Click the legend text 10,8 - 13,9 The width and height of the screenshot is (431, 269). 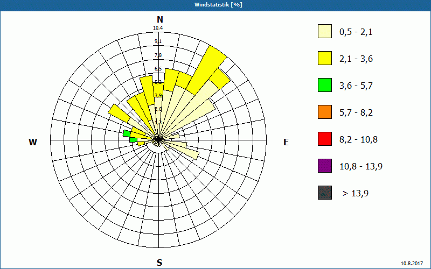[x=361, y=167]
